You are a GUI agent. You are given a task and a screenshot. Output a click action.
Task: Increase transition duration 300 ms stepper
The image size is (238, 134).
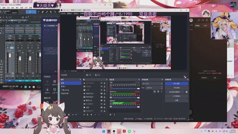coord(162,87)
